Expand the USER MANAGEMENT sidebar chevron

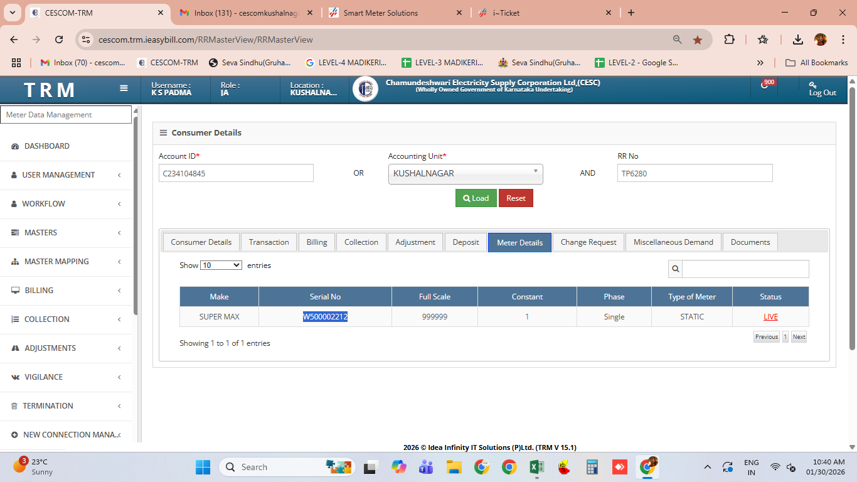coord(119,175)
